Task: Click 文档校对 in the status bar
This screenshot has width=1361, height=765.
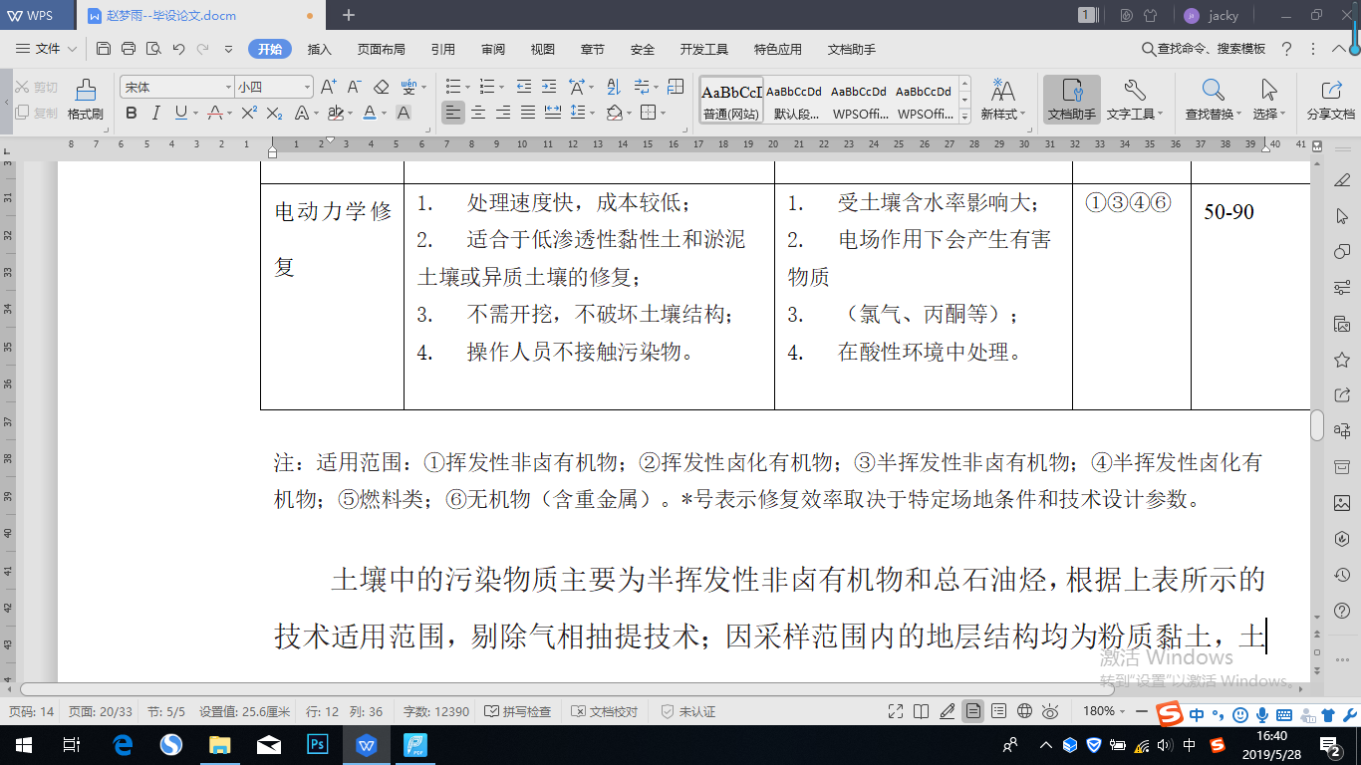Action: [604, 711]
